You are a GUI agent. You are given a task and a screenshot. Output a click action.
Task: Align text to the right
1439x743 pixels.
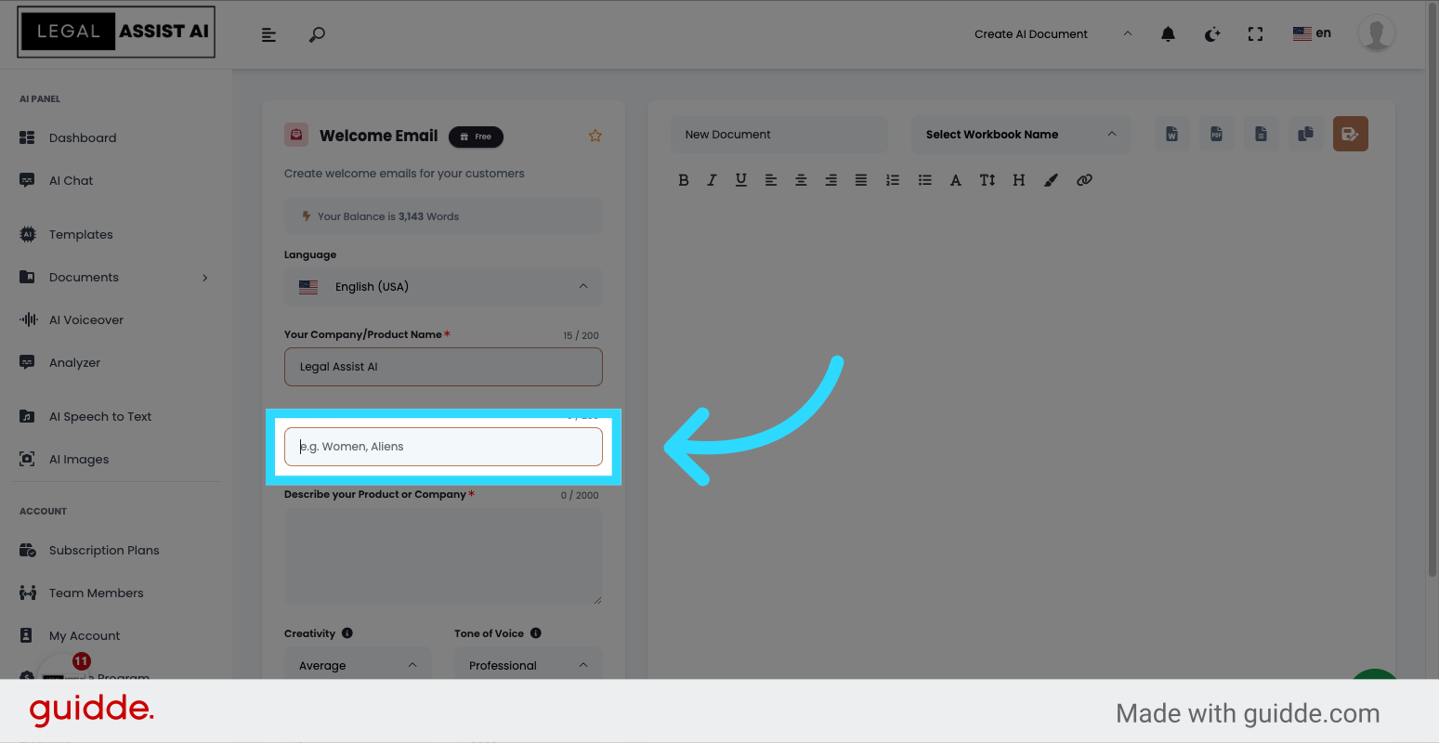click(x=831, y=180)
